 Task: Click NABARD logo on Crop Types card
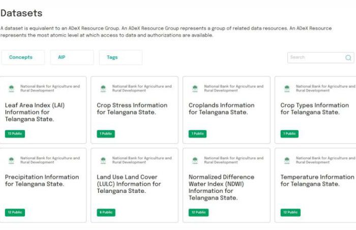[287, 88]
